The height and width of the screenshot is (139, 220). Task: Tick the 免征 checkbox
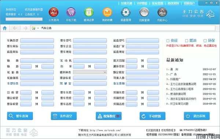pos(168,41)
